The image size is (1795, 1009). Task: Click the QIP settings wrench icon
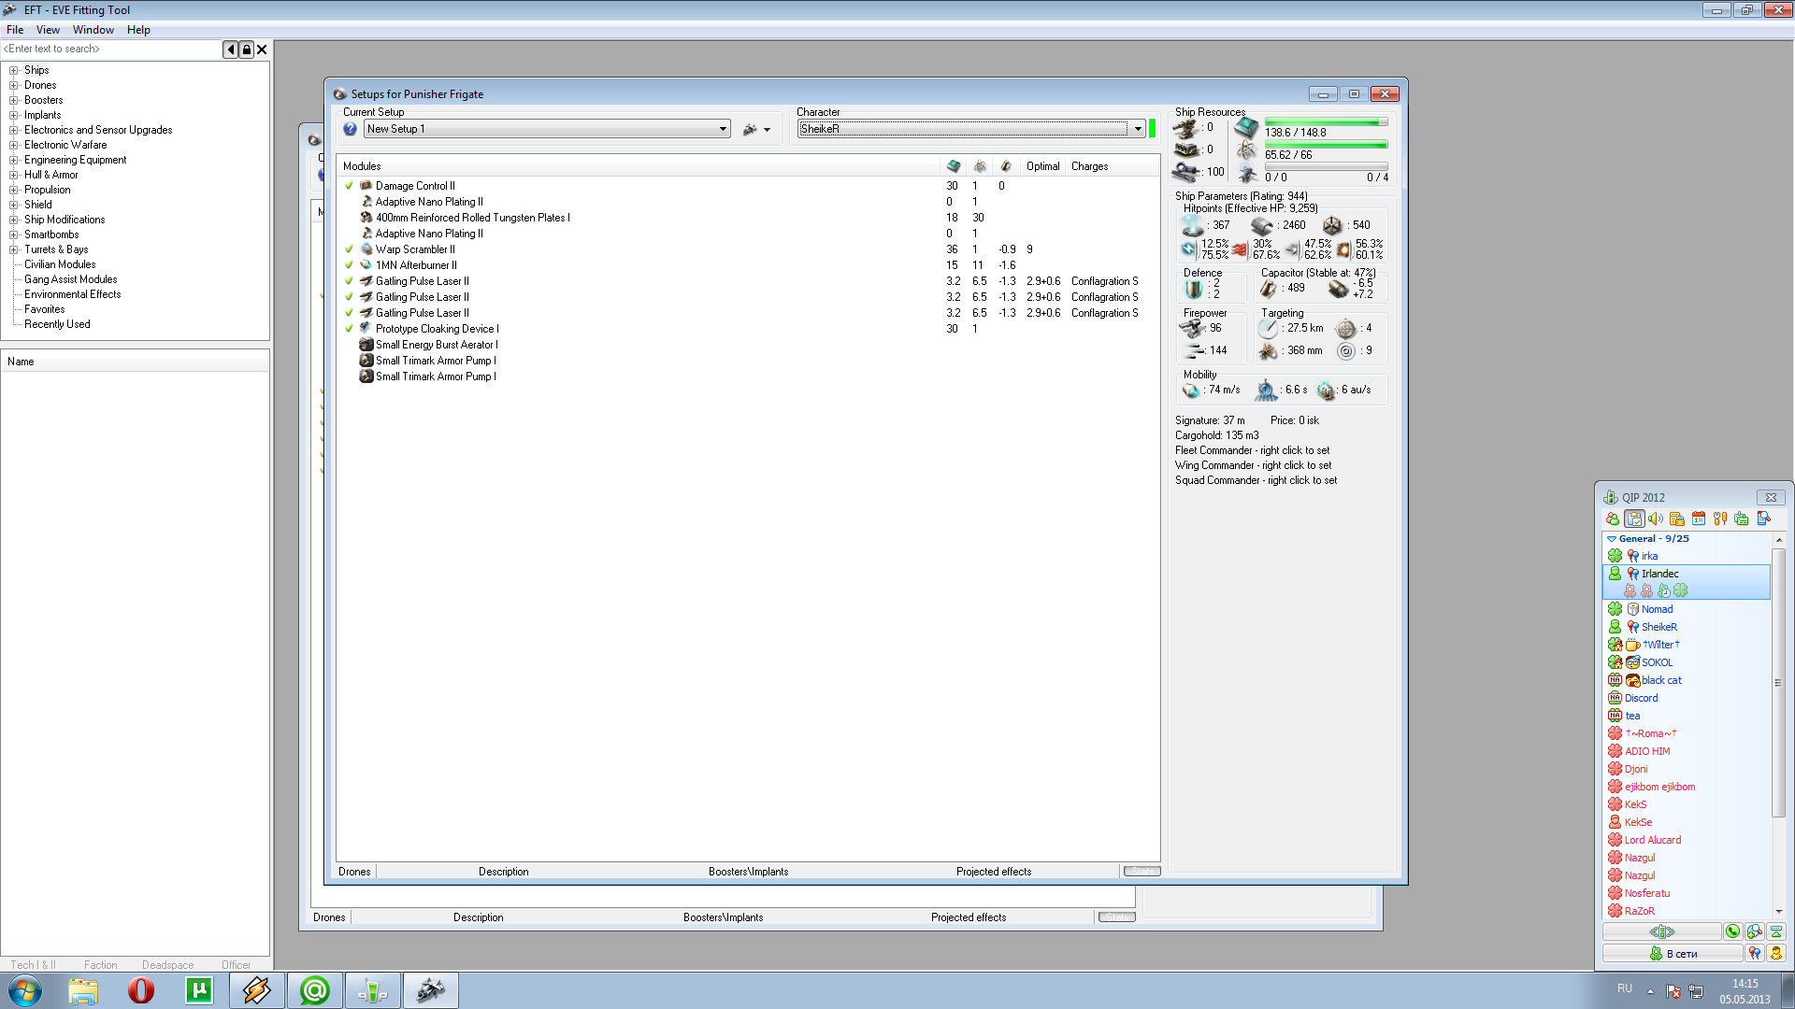[x=1720, y=519]
